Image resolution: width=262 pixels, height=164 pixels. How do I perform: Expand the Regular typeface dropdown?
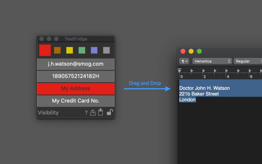coord(248,61)
